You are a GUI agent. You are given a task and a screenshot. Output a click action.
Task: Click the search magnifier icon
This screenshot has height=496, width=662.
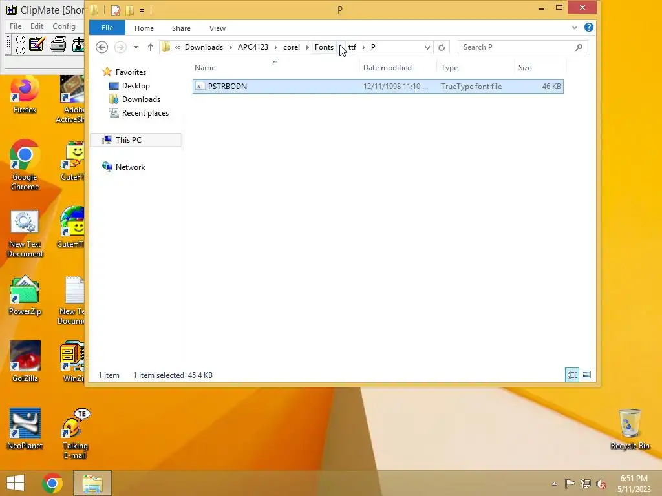click(579, 47)
